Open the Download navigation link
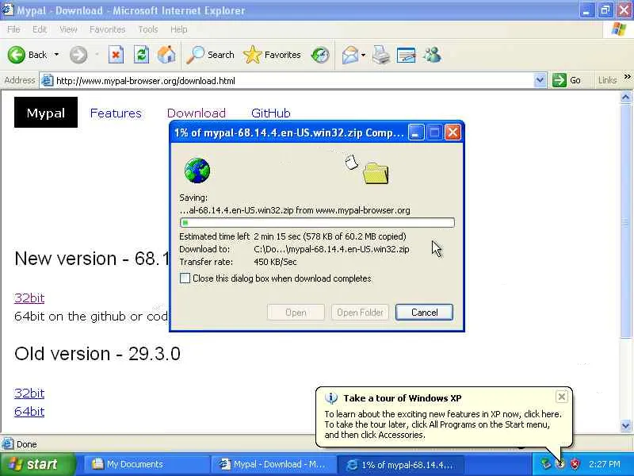Screen dimensions: 634x476 coord(196,113)
